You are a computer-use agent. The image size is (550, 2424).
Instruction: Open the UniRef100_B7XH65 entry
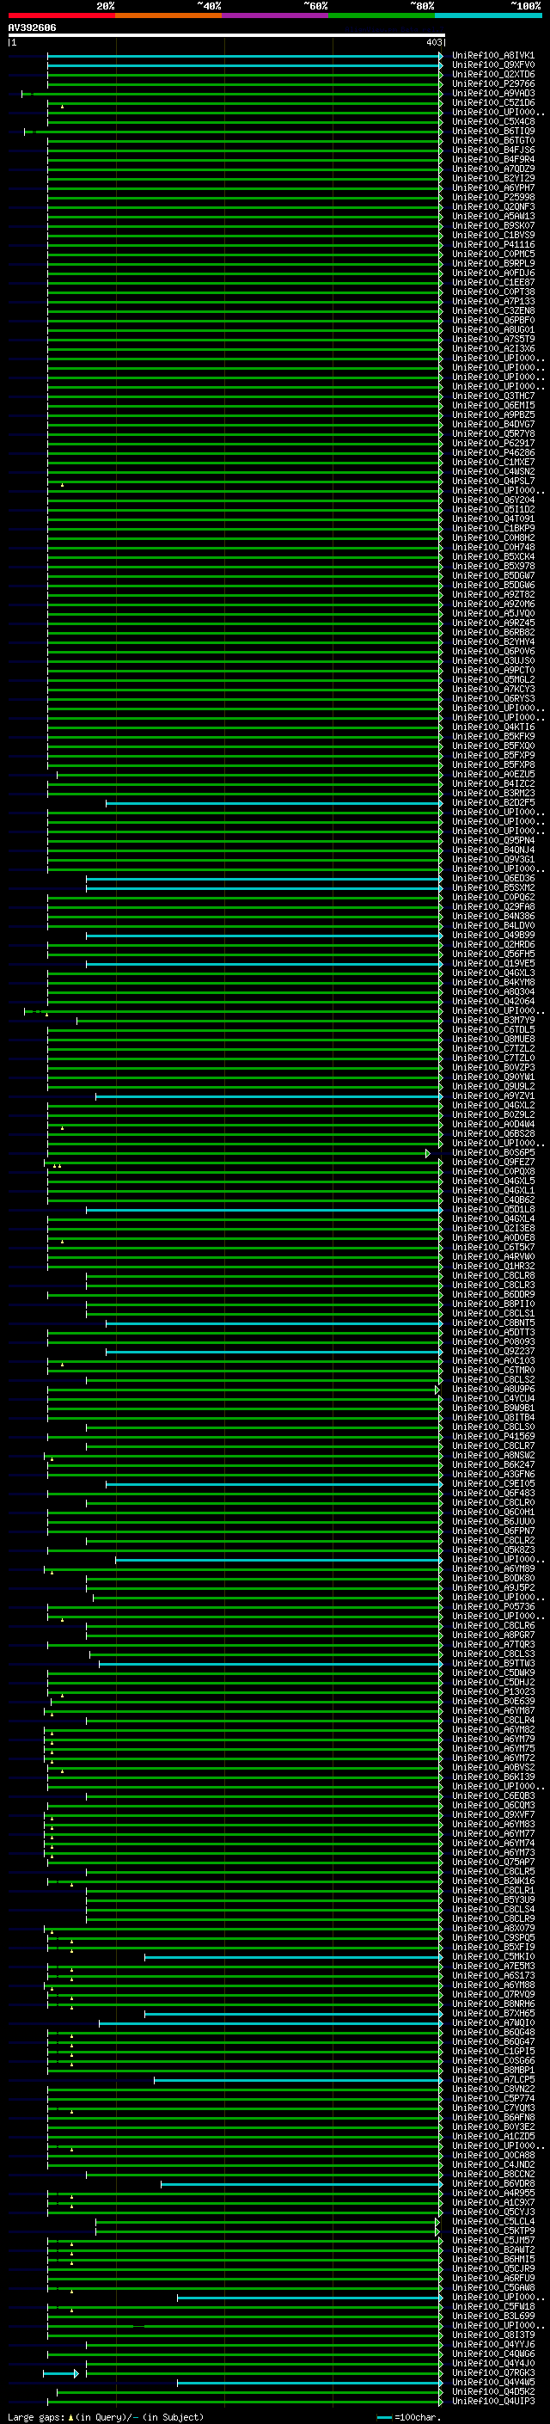(492, 2014)
